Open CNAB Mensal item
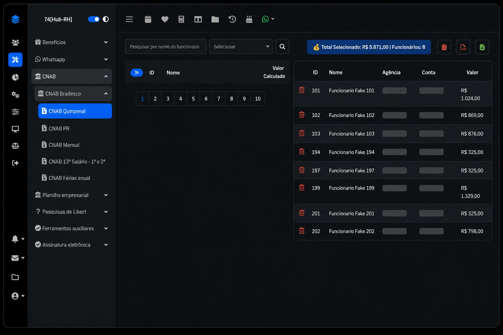503x335 pixels. tap(75, 145)
